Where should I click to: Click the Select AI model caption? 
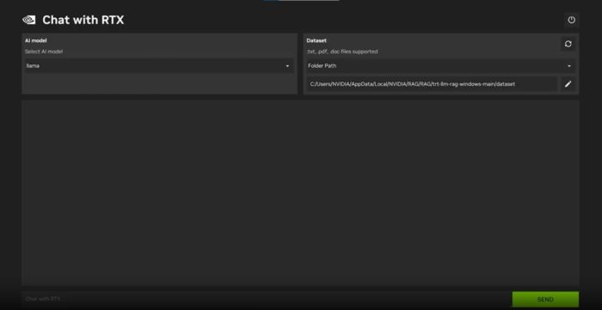pyautogui.click(x=44, y=52)
